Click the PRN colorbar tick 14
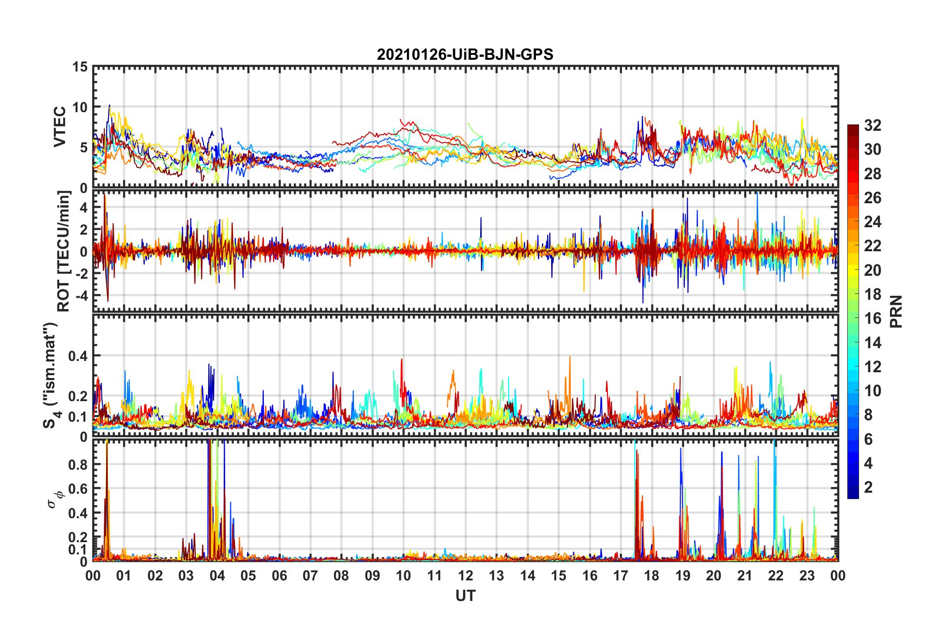 click(873, 342)
